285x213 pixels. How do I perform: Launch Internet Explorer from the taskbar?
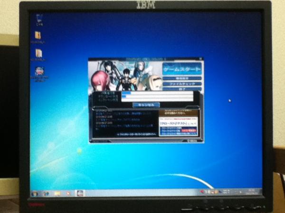[46, 194]
